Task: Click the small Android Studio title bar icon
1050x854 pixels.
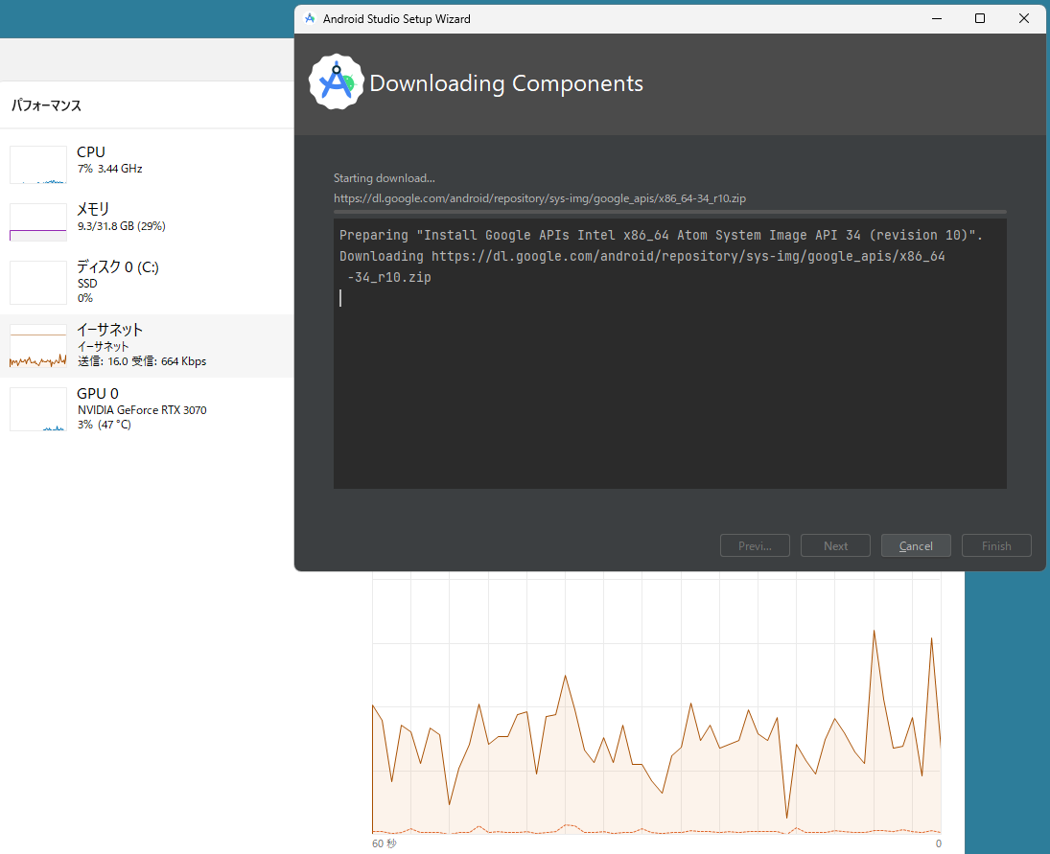Action: coord(310,18)
